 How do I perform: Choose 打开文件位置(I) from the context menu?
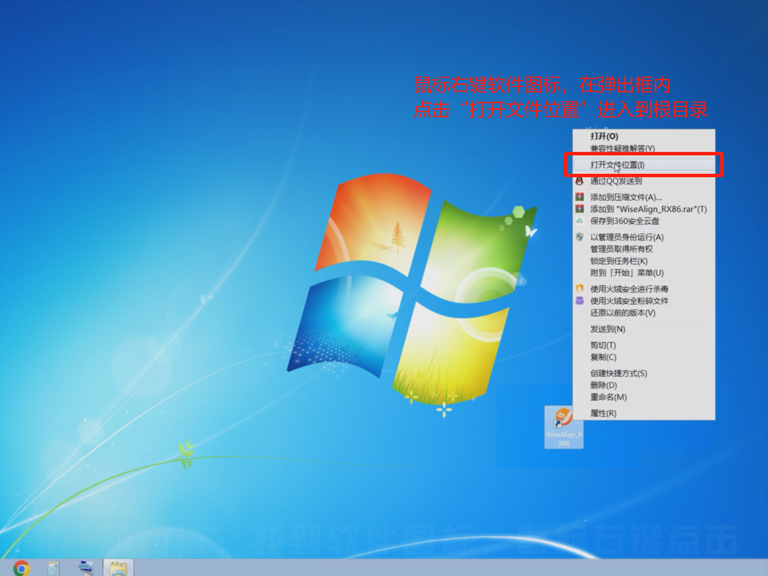(x=617, y=165)
